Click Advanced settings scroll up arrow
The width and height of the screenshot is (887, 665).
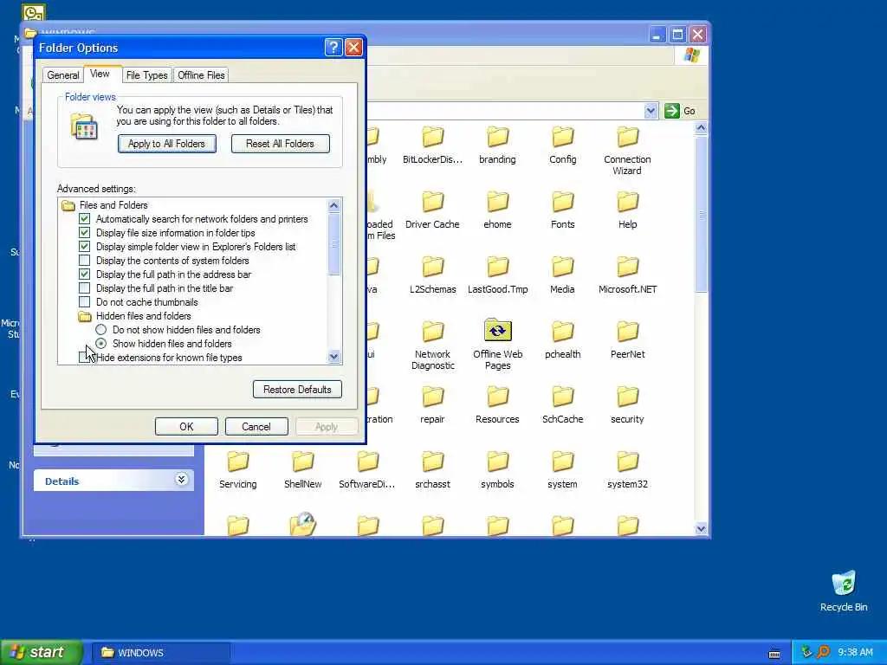(x=333, y=205)
